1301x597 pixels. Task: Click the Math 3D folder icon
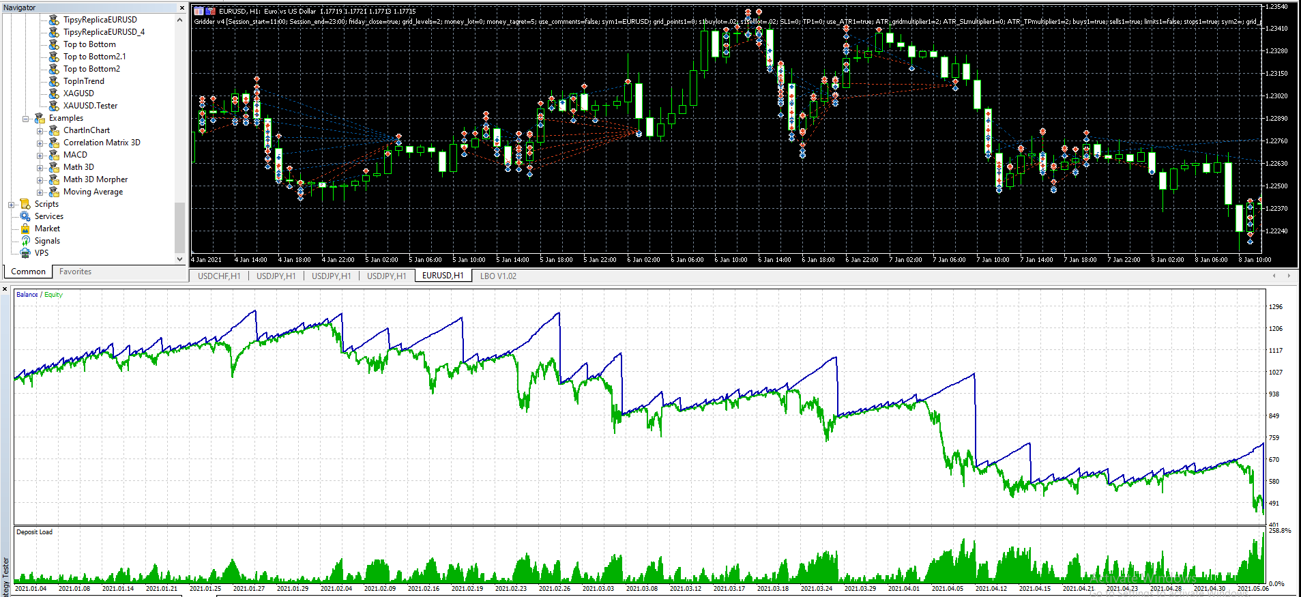[54, 167]
